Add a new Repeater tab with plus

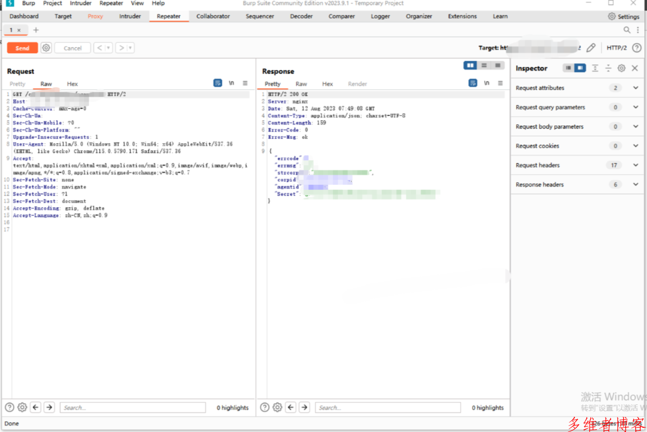pyautogui.click(x=36, y=30)
